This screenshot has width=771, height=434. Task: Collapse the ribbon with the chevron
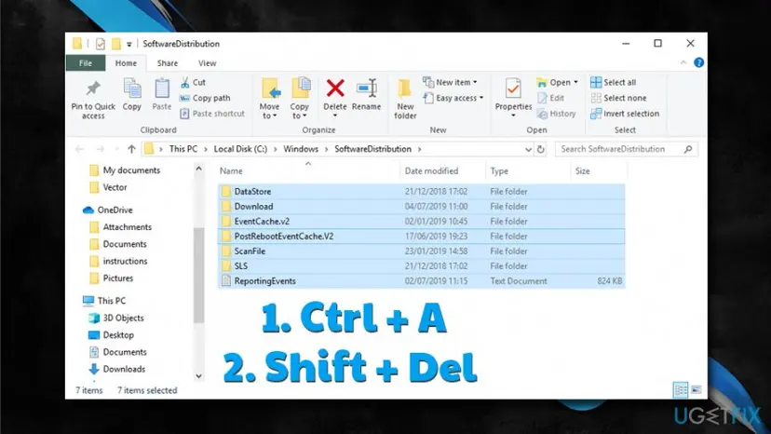click(683, 63)
